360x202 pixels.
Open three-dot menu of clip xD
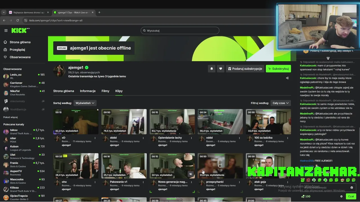95,138
